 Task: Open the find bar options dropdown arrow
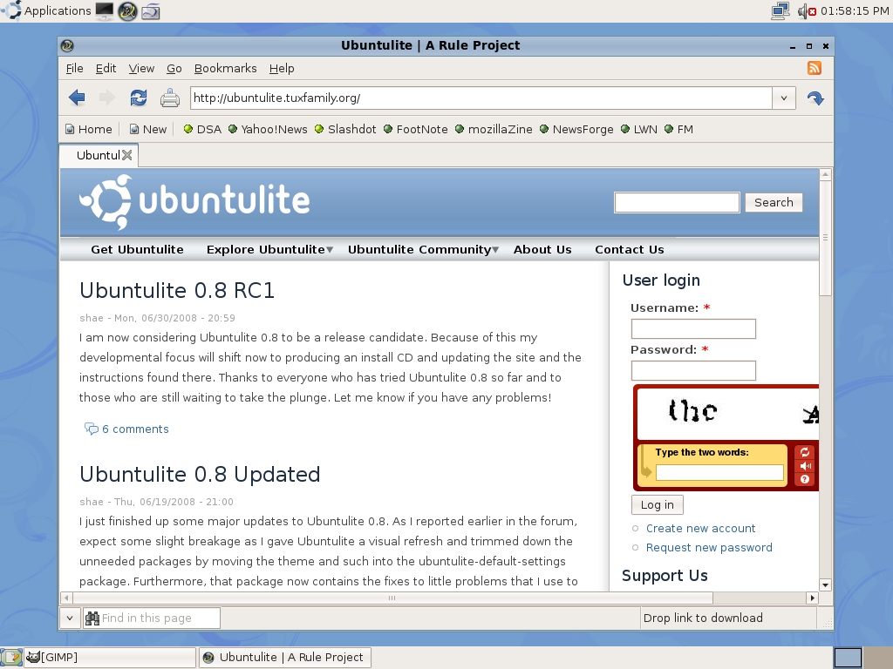point(70,618)
